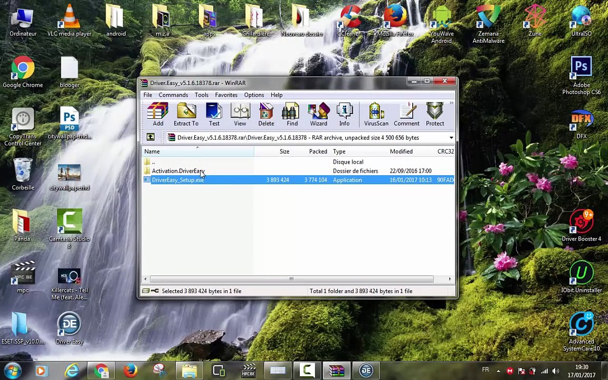Sort by Size column header
The width and height of the screenshot is (608, 380).
pyautogui.click(x=273, y=151)
